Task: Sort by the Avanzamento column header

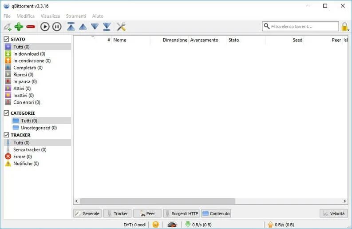Action: [x=207, y=40]
